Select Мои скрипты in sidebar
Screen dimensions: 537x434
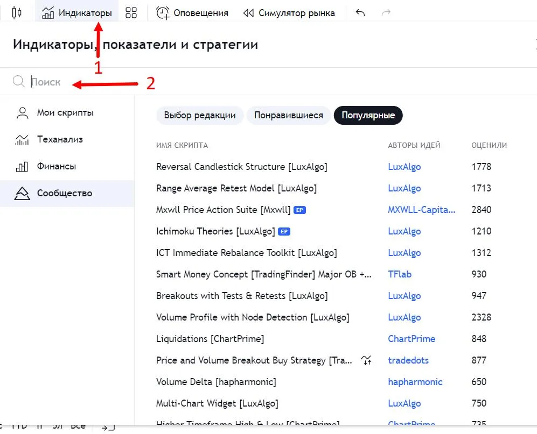point(67,112)
